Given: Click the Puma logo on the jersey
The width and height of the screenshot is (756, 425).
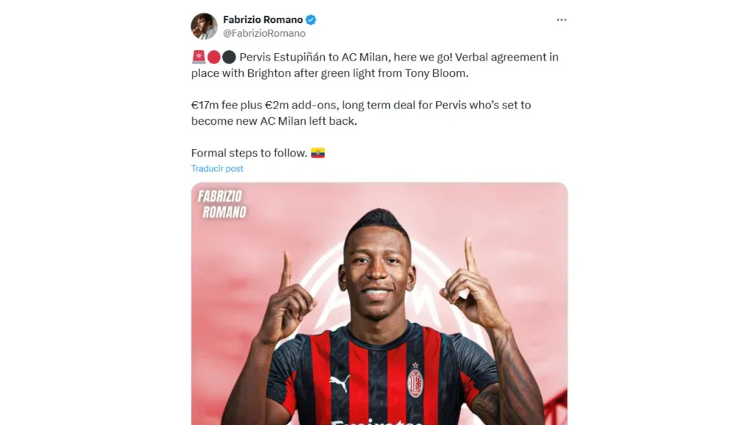Looking at the screenshot, I should pos(340,382).
